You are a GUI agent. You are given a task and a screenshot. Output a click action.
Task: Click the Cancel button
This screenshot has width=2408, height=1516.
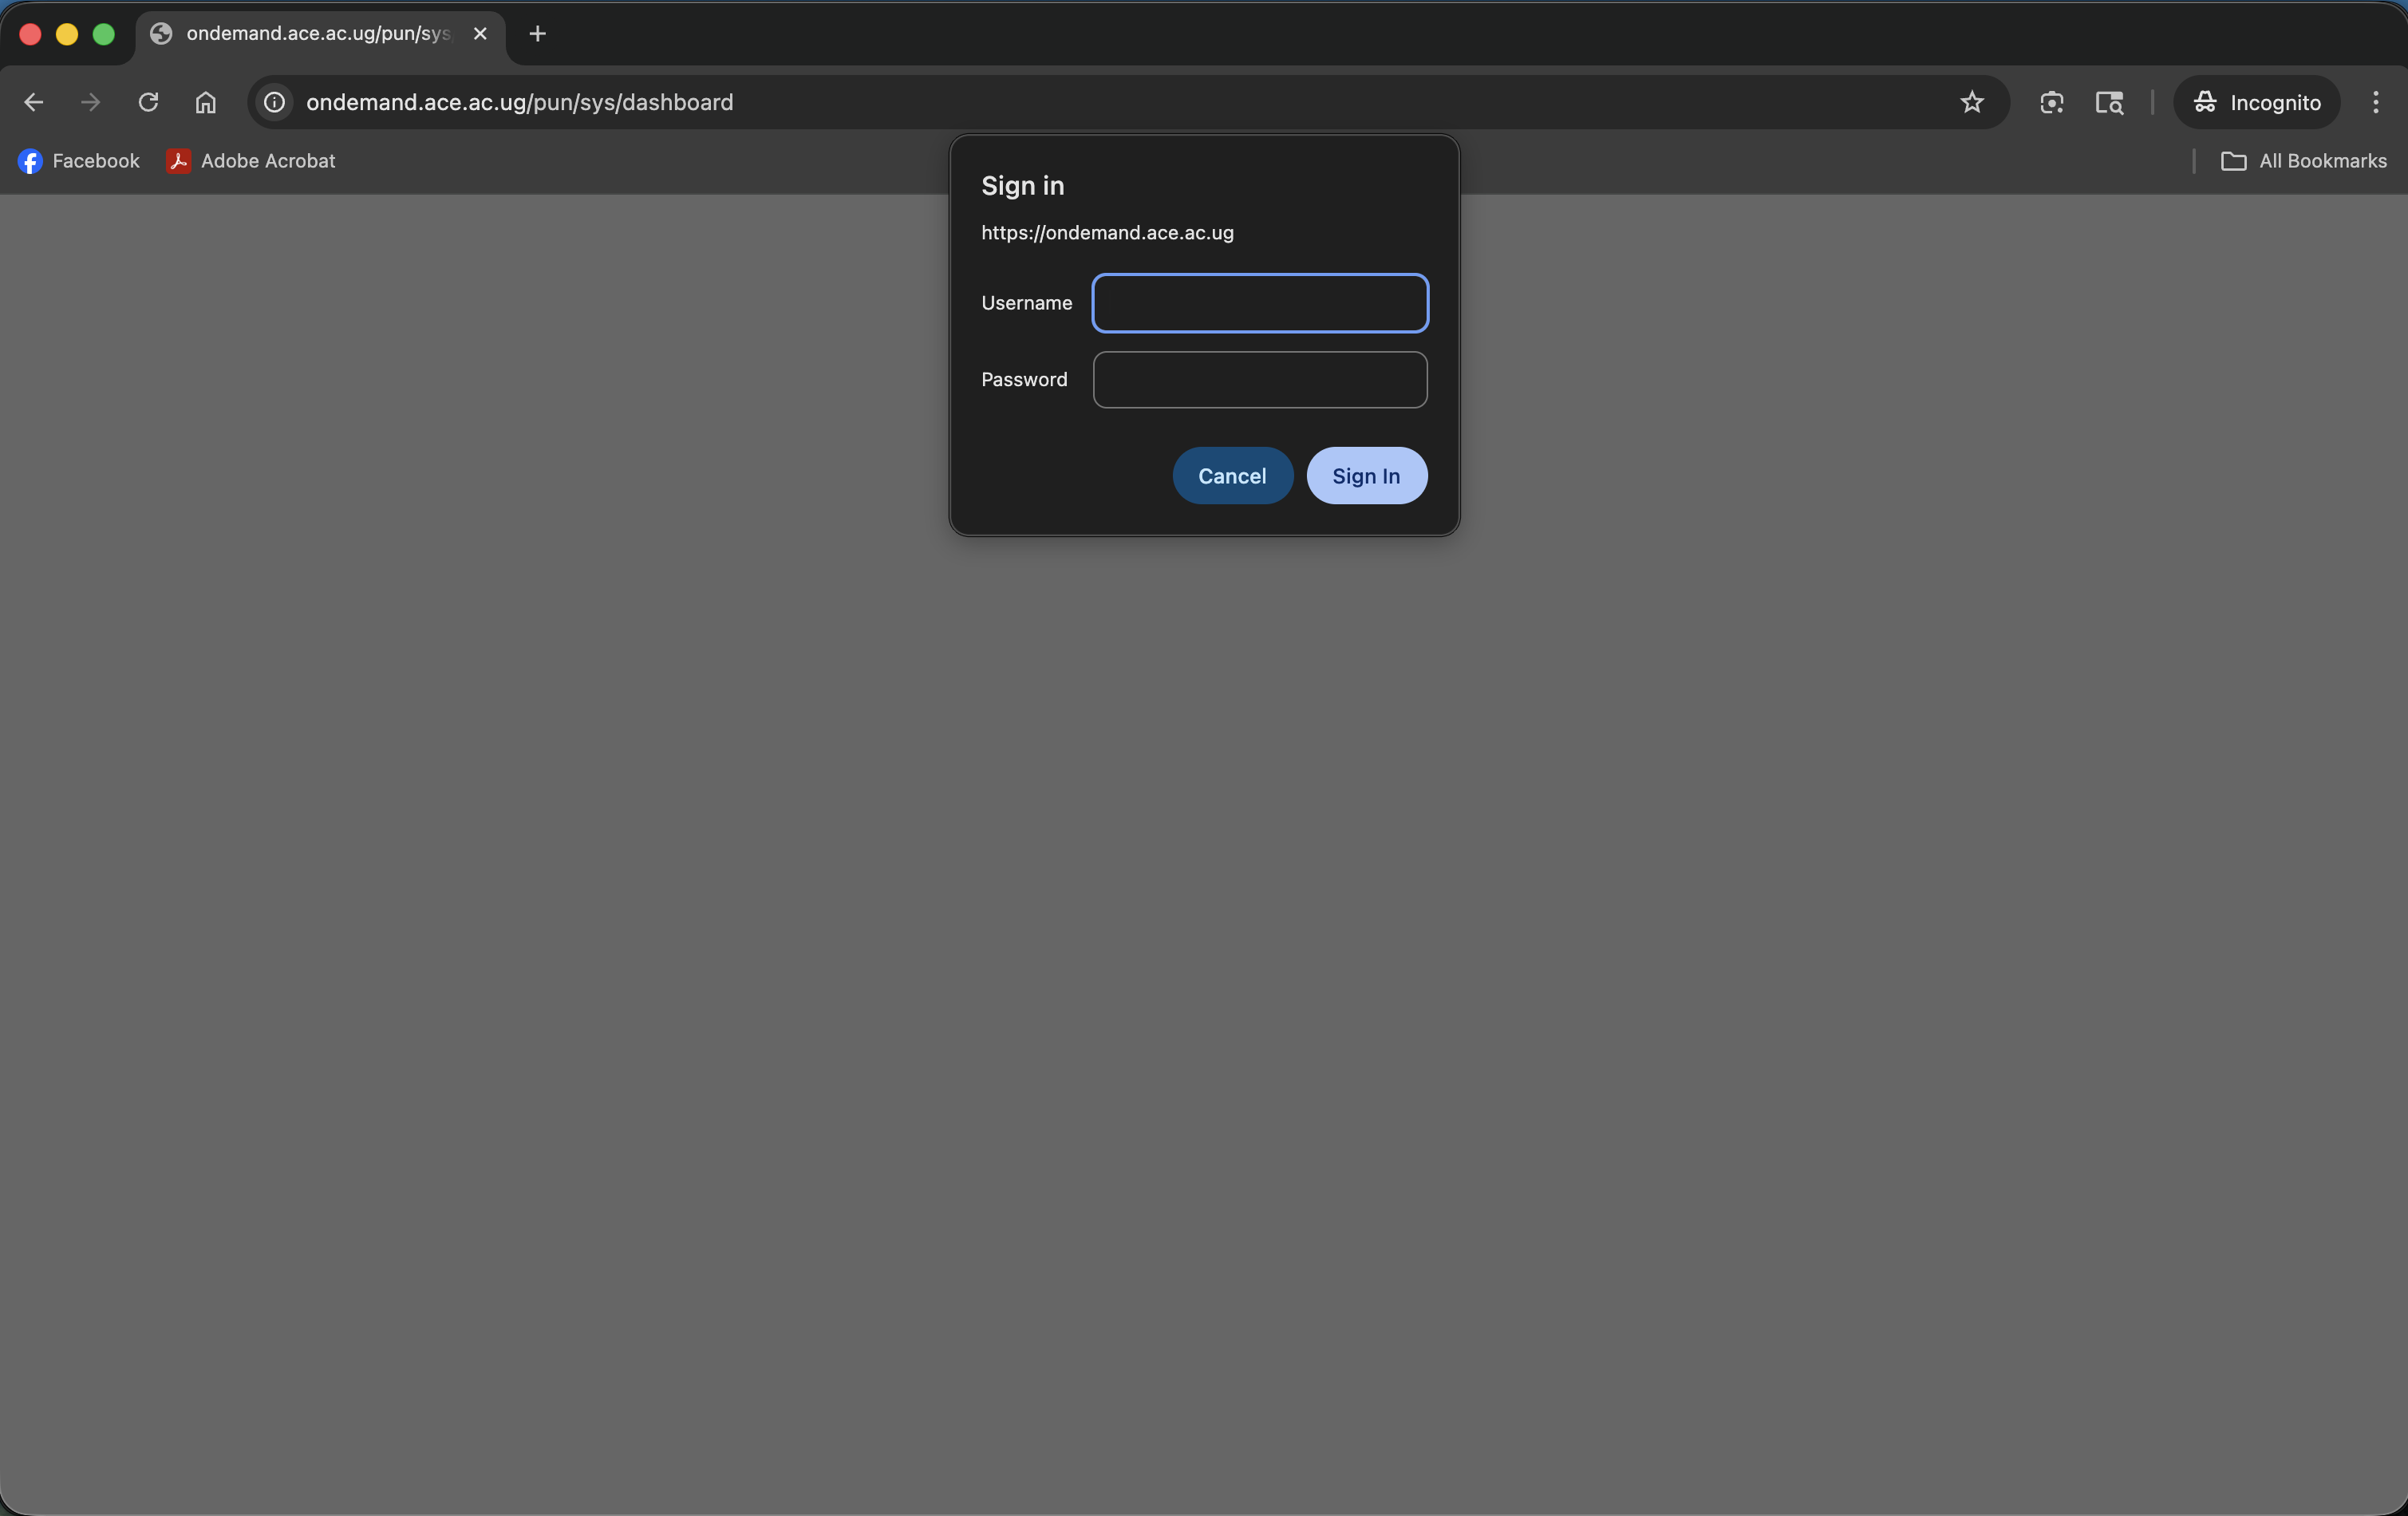tap(1232, 475)
